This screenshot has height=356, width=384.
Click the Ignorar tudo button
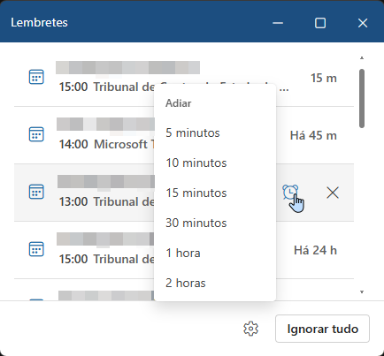pos(322,329)
